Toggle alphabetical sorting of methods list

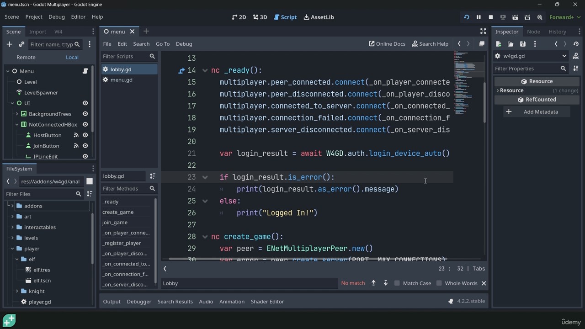[x=152, y=176]
